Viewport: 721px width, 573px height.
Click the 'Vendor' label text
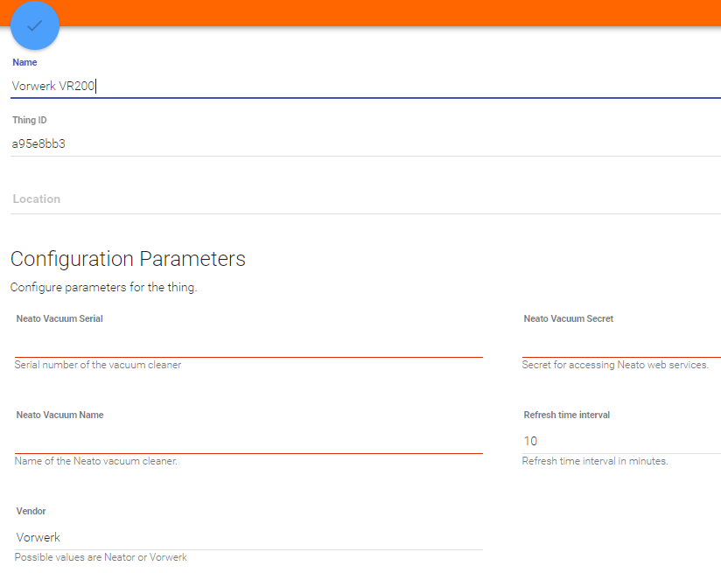point(31,511)
